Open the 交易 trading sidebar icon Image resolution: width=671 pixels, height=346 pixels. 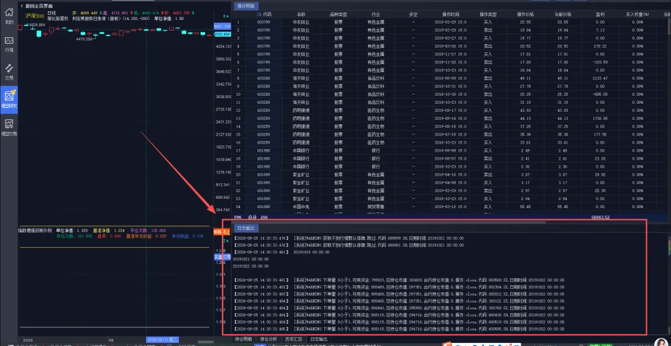tap(9, 72)
